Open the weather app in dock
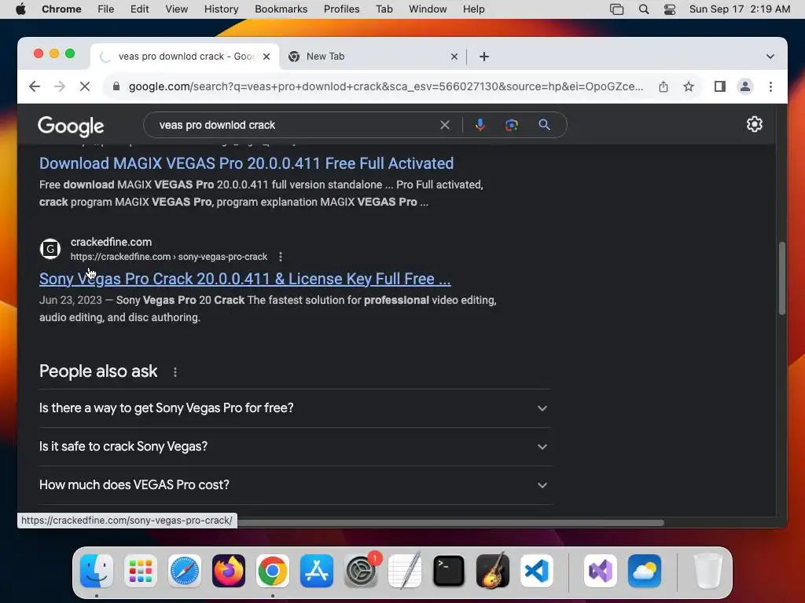The image size is (805, 603). [645, 571]
